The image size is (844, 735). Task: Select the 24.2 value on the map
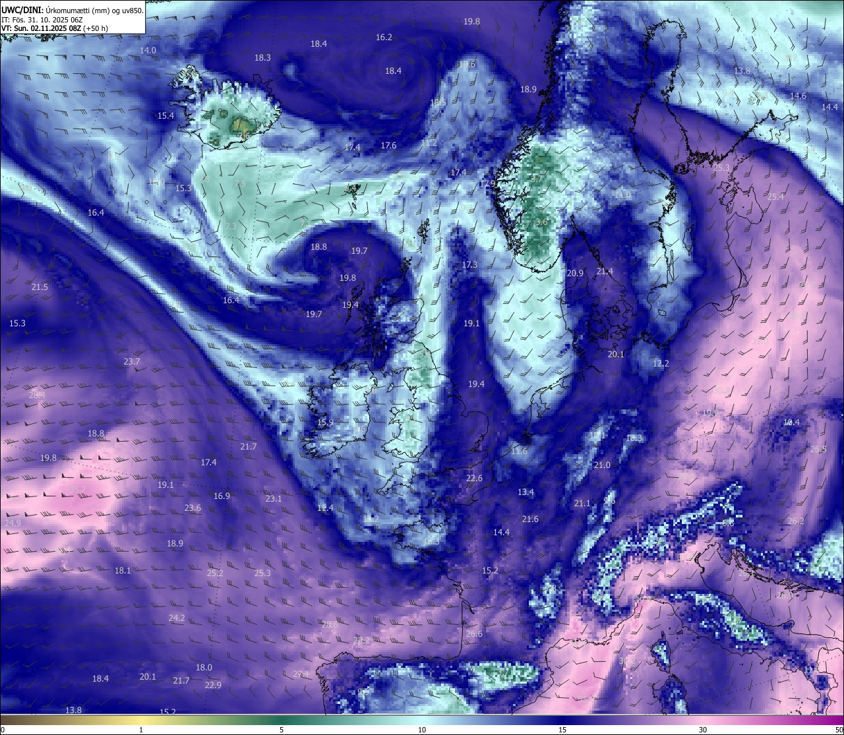[x=177, y=618]
